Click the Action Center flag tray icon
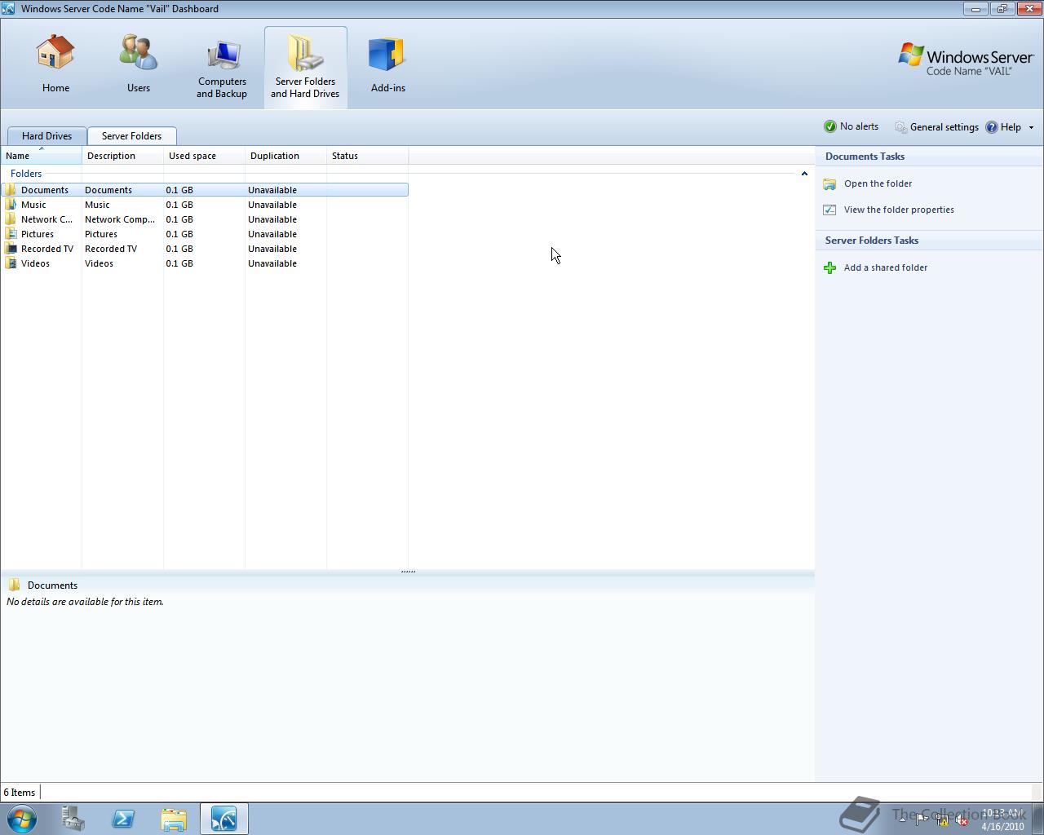Screen dimensions: 1044x835 921,820
